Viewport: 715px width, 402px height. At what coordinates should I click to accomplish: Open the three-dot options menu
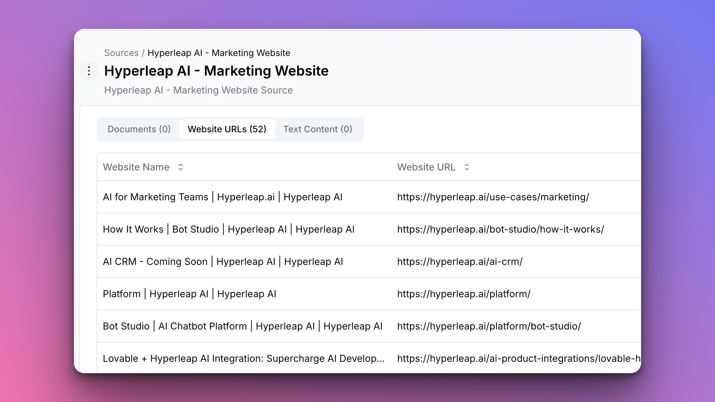pyautogui.click(x=89, y=71)
